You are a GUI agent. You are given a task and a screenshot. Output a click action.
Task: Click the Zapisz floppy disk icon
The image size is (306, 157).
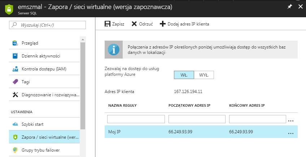coord(108,24)
